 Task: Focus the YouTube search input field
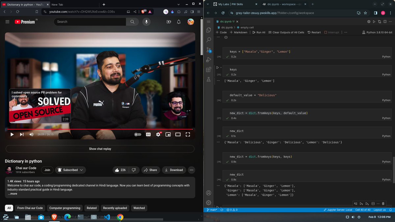click(x=90, y=22)
